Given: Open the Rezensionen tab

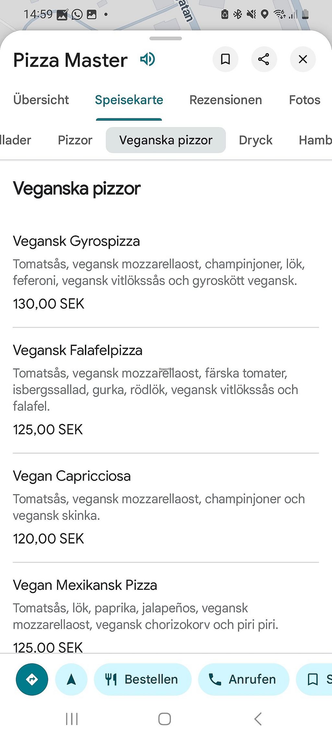Looking at the screenshot, I should [226, 100].
